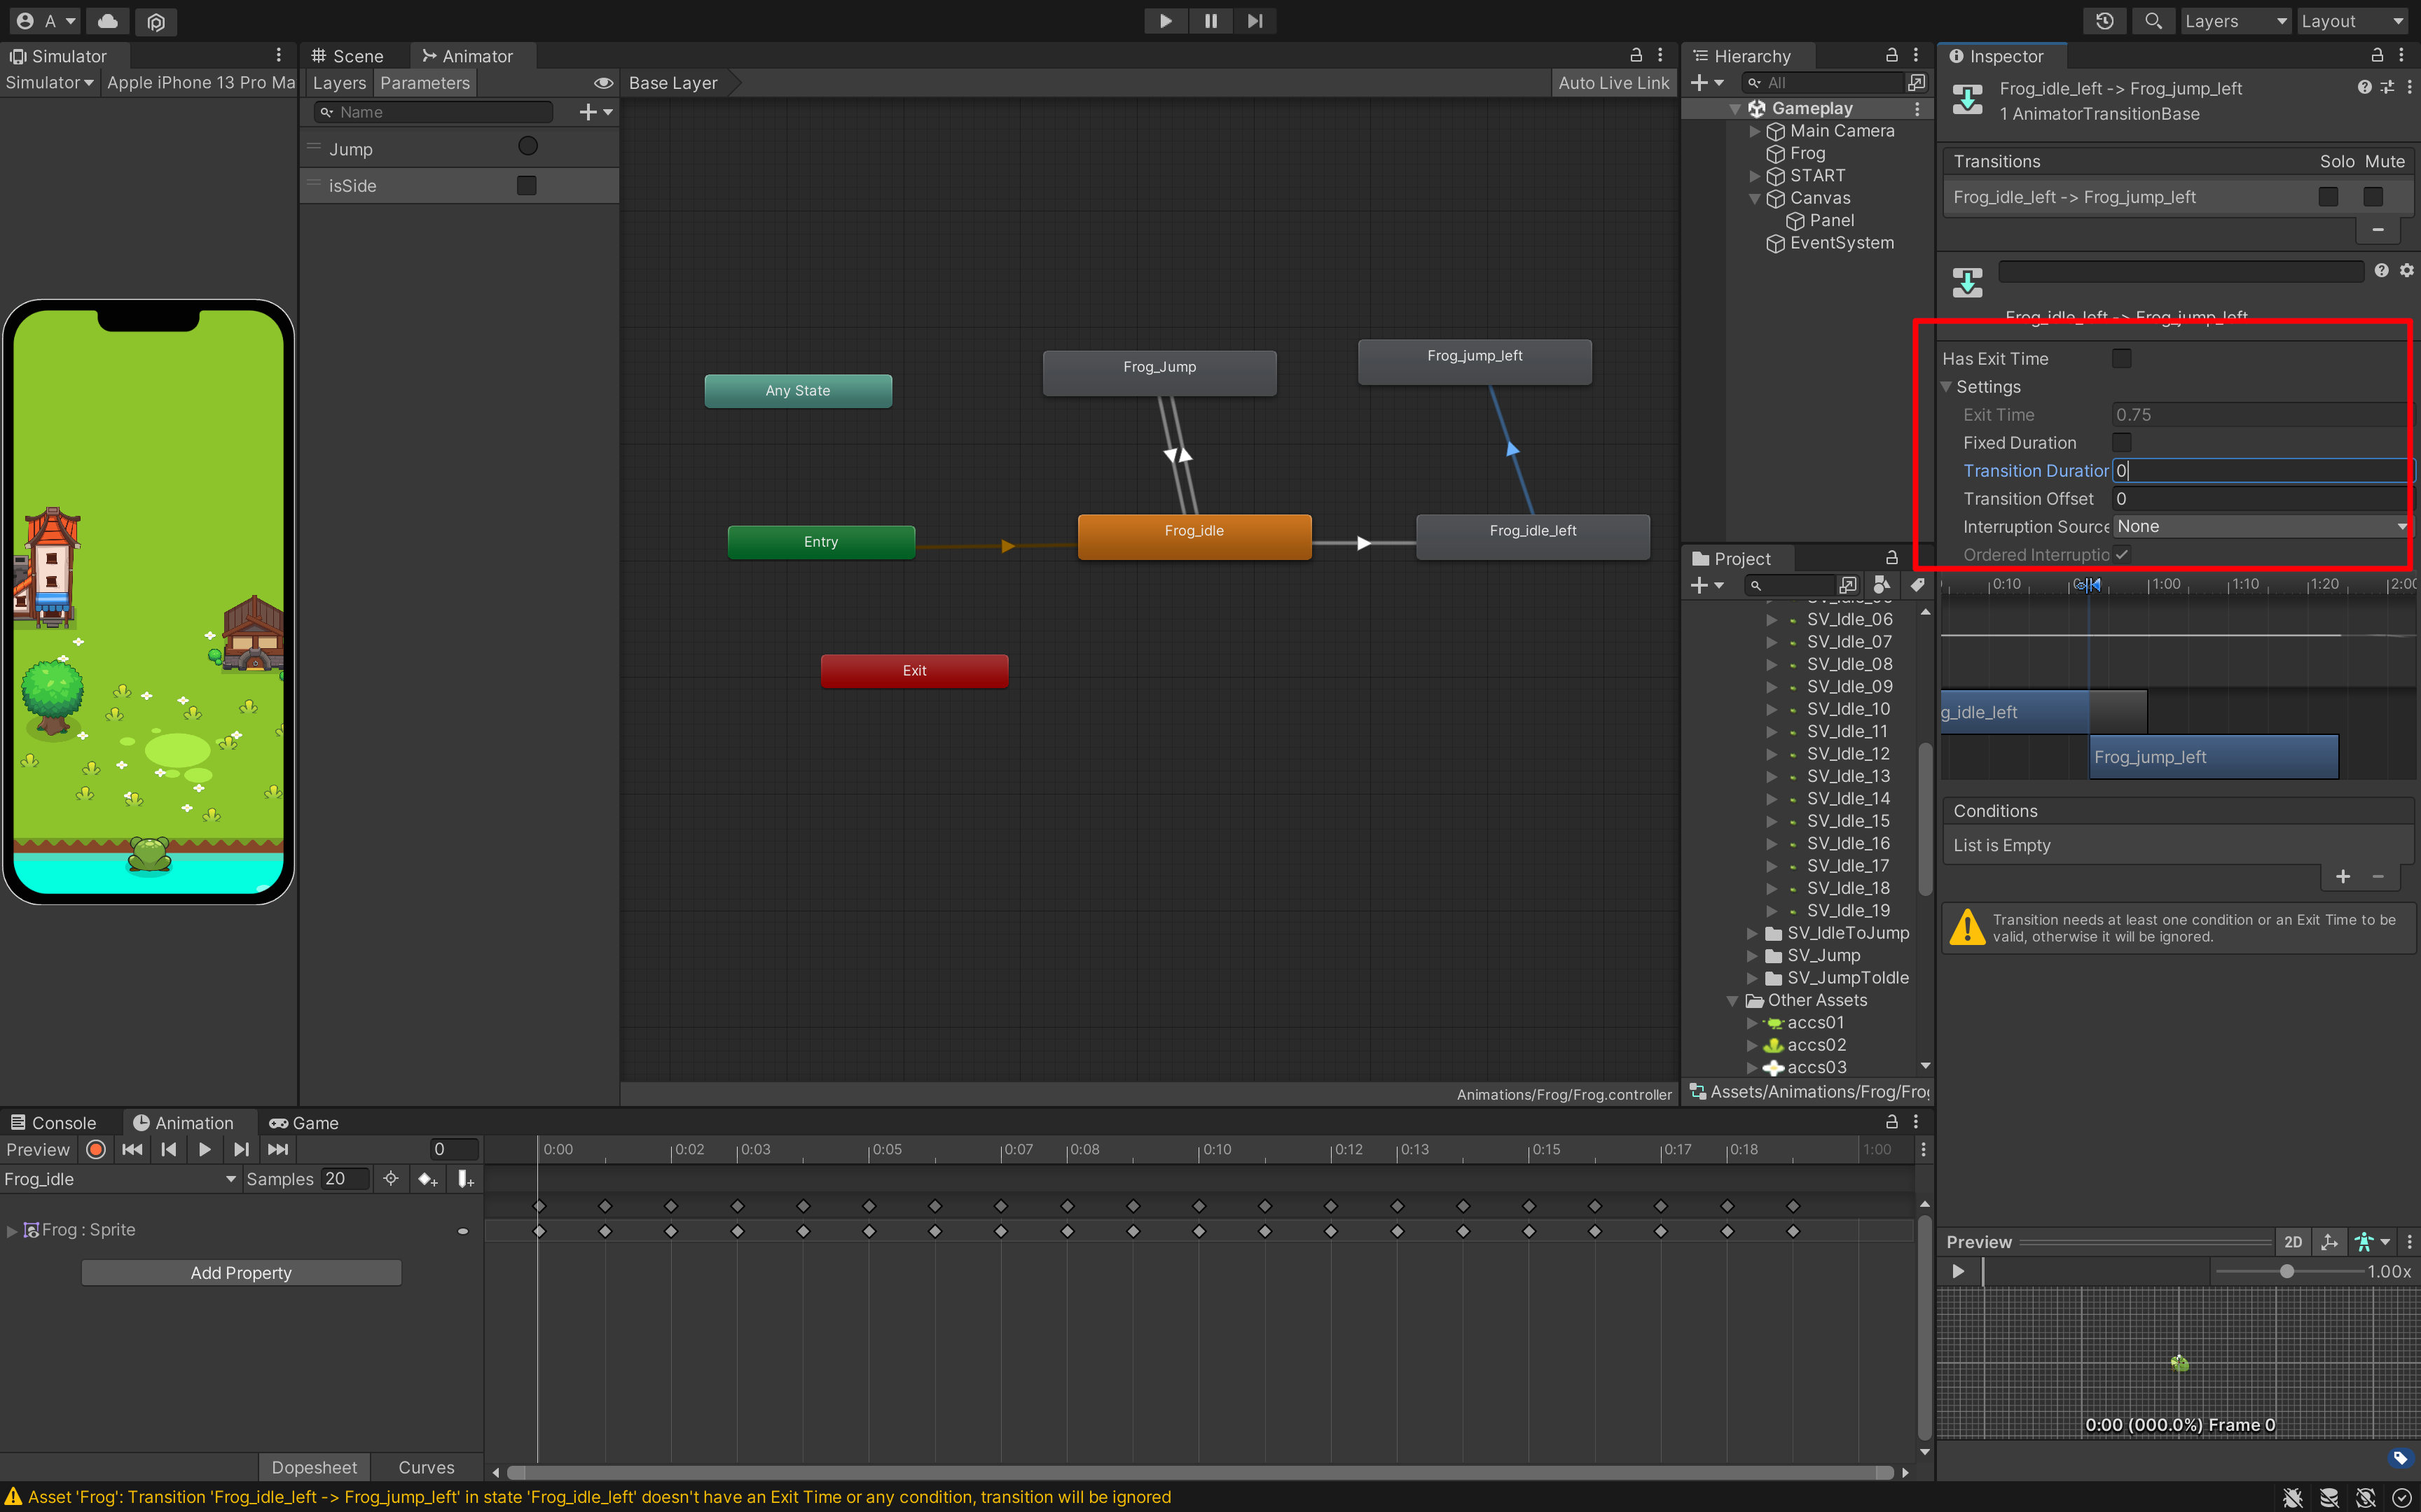Open the Package Manager hexagon icon
Screen dimensions: 2421x1512
coord(156,21)
